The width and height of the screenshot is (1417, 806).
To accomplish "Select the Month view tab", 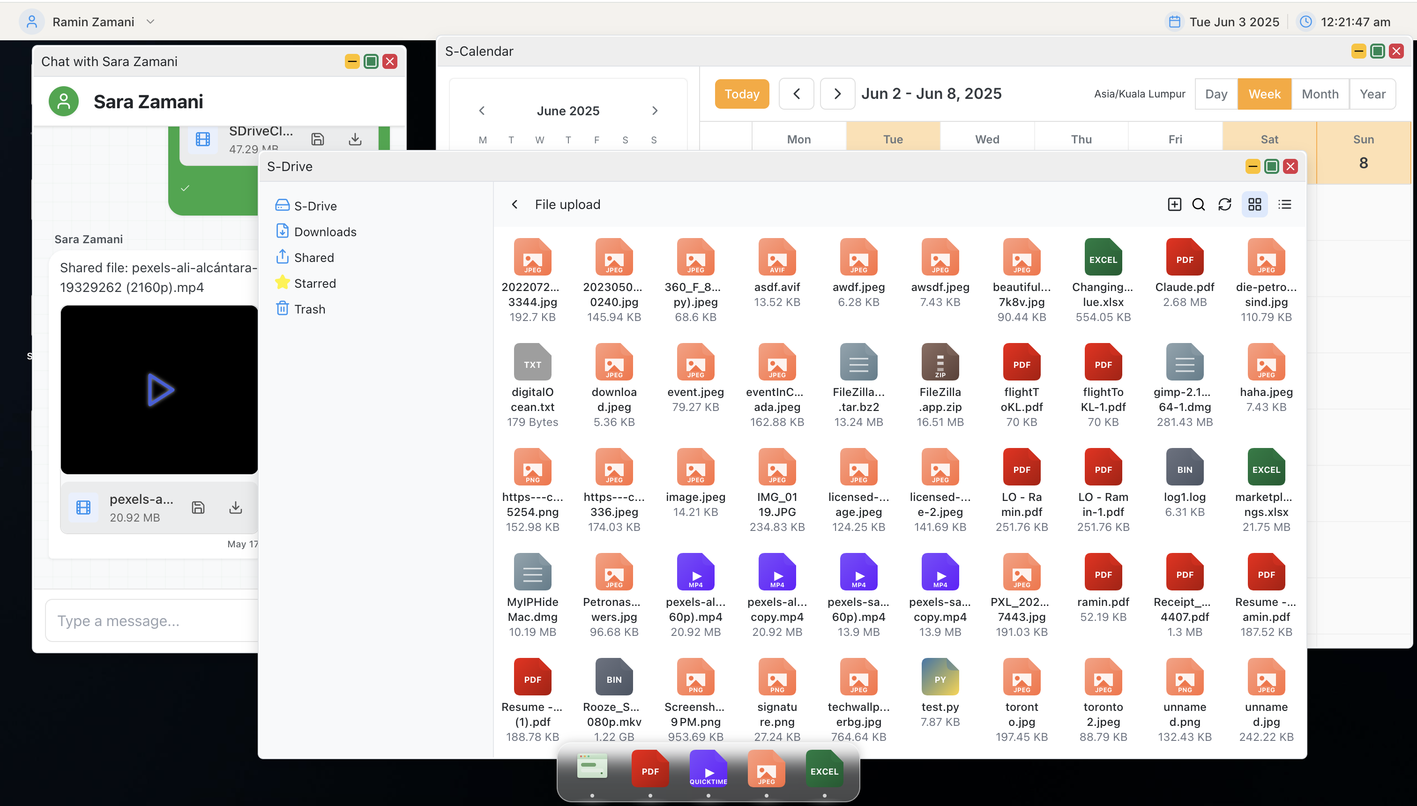I will point(1320,94).
